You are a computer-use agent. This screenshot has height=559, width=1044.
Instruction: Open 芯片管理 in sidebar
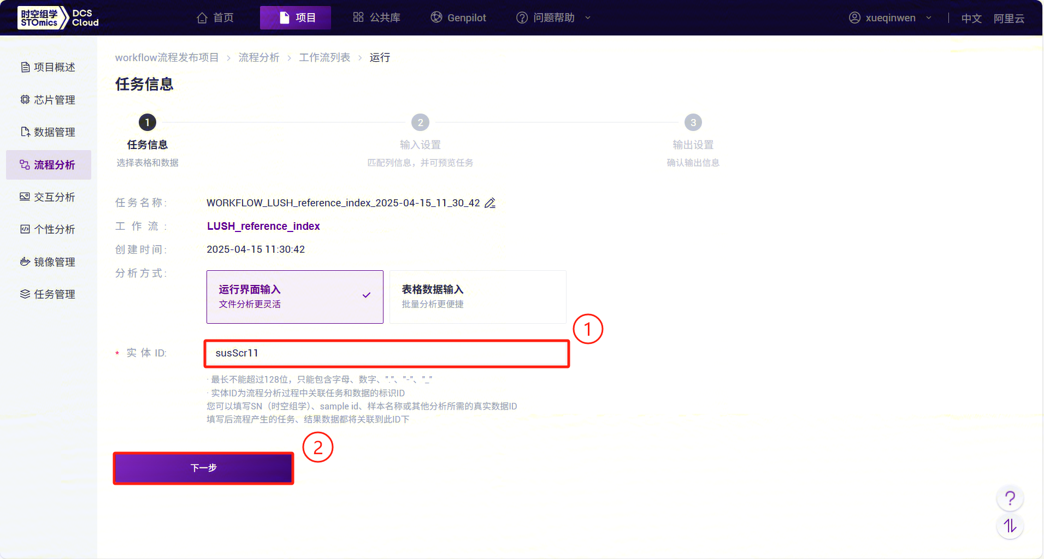point(48,100)
